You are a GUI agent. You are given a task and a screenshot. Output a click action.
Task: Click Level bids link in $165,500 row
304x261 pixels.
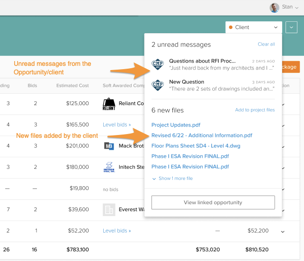click(116, 125)
